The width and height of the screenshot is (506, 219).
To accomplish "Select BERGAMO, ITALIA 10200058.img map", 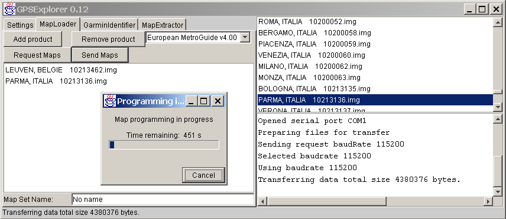I will [375, 33].
